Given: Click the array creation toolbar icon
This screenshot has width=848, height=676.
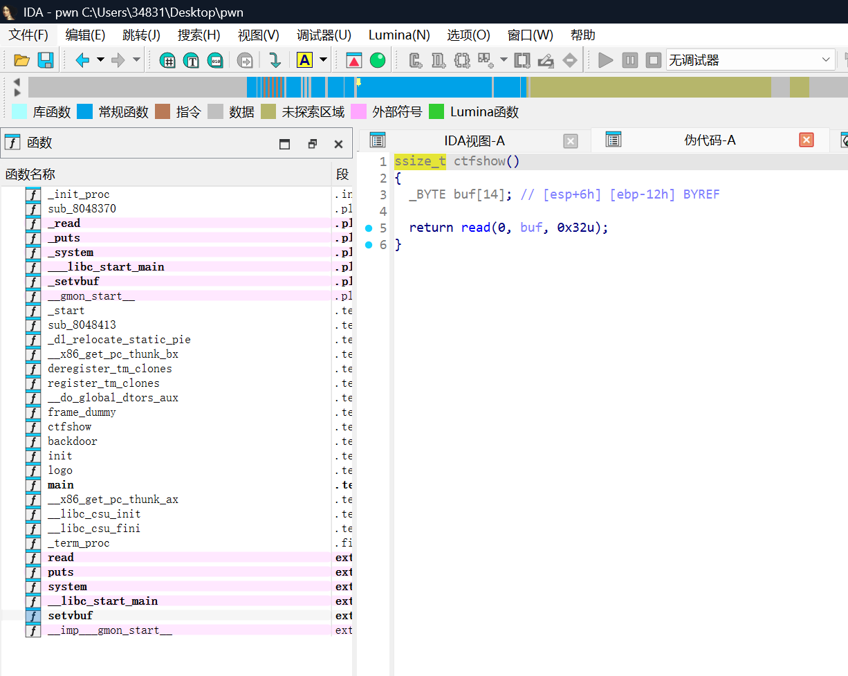Looking at the screenshot, I should coord(485,60).
